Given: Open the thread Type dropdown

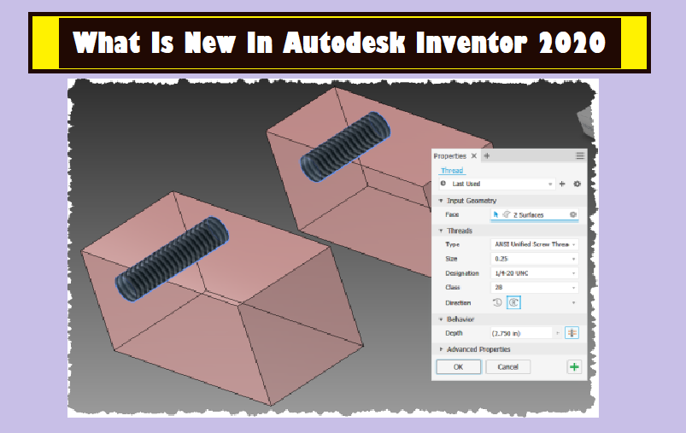Looking at the screenshot, I should point(534,244).
